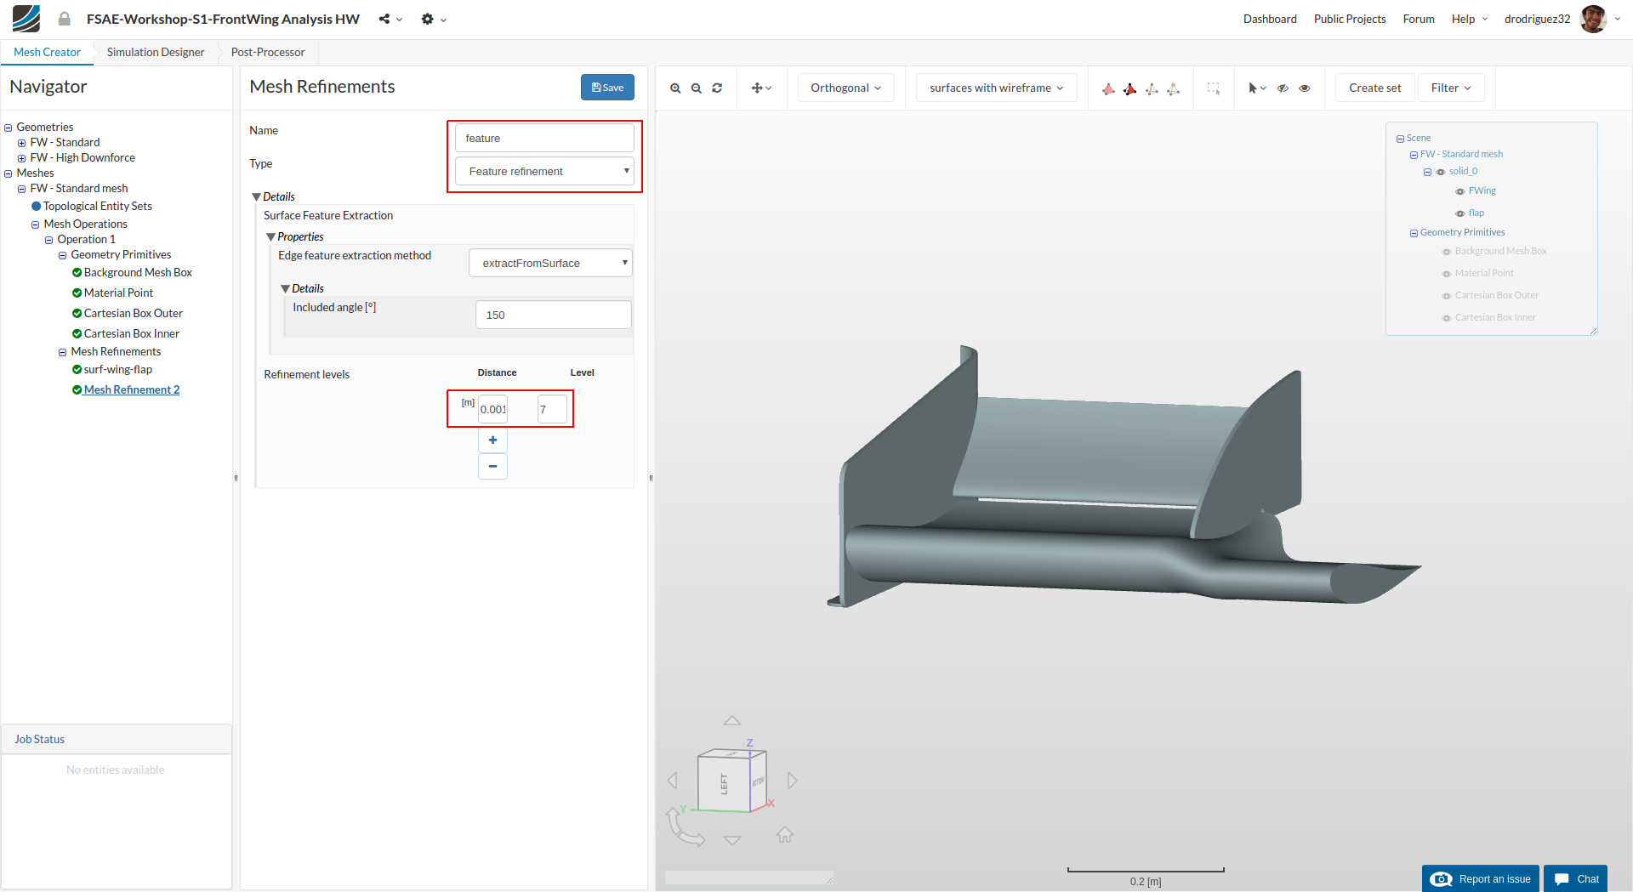Click the Save button
Image resolution: width=1633 pixels, height=892 pixels.
click(607, 88)
